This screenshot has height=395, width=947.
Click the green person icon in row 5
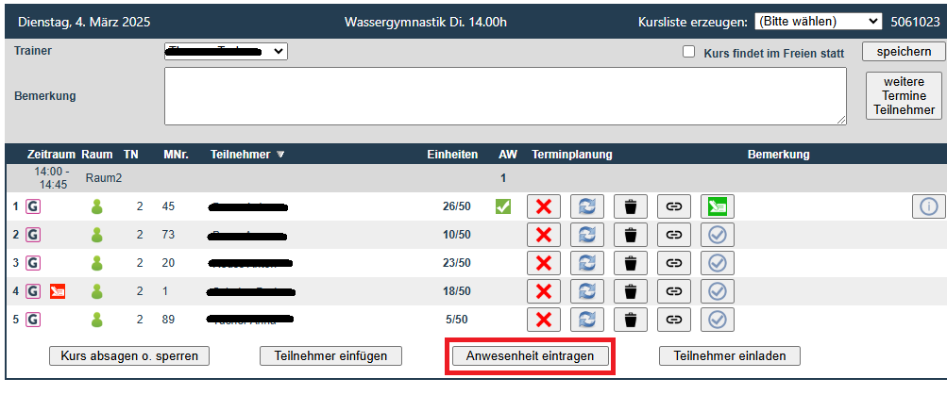[95, 320]
